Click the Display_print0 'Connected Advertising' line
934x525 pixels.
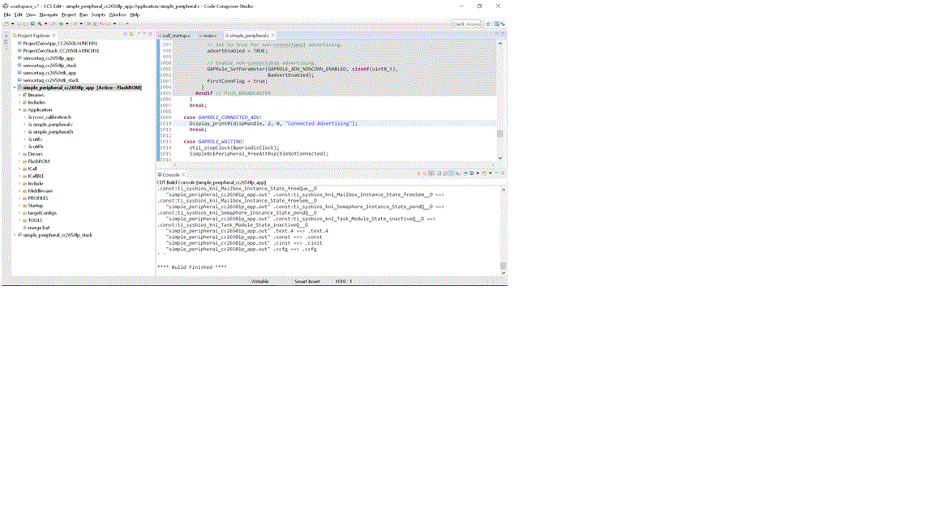(273, 123)
